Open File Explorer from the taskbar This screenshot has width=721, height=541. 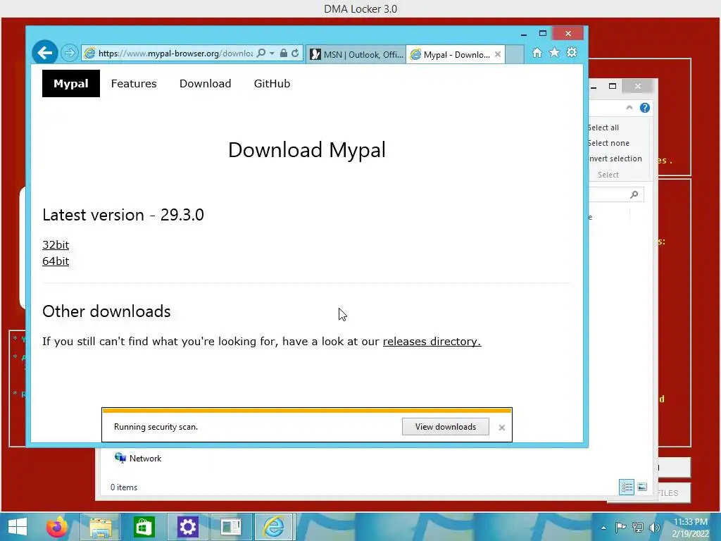[x=101, y=527]
